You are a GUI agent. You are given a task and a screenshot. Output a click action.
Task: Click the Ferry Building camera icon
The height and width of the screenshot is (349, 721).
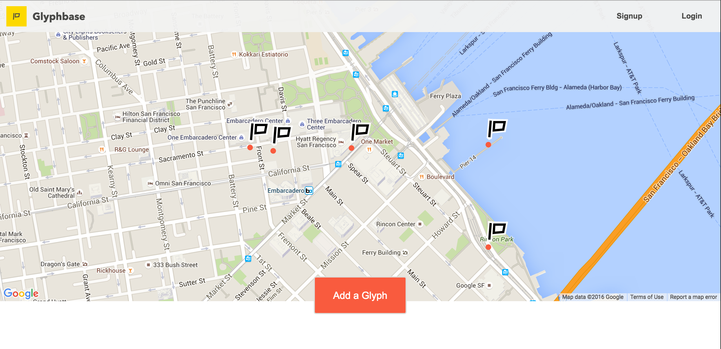(x=405, y=252)
